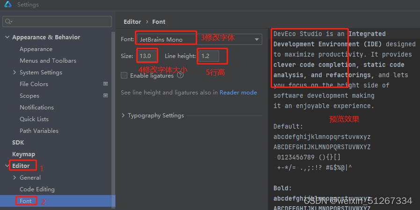This screenshot has height=210, width=420.
Task: Select General under Editor
Action: coord(30,177)
